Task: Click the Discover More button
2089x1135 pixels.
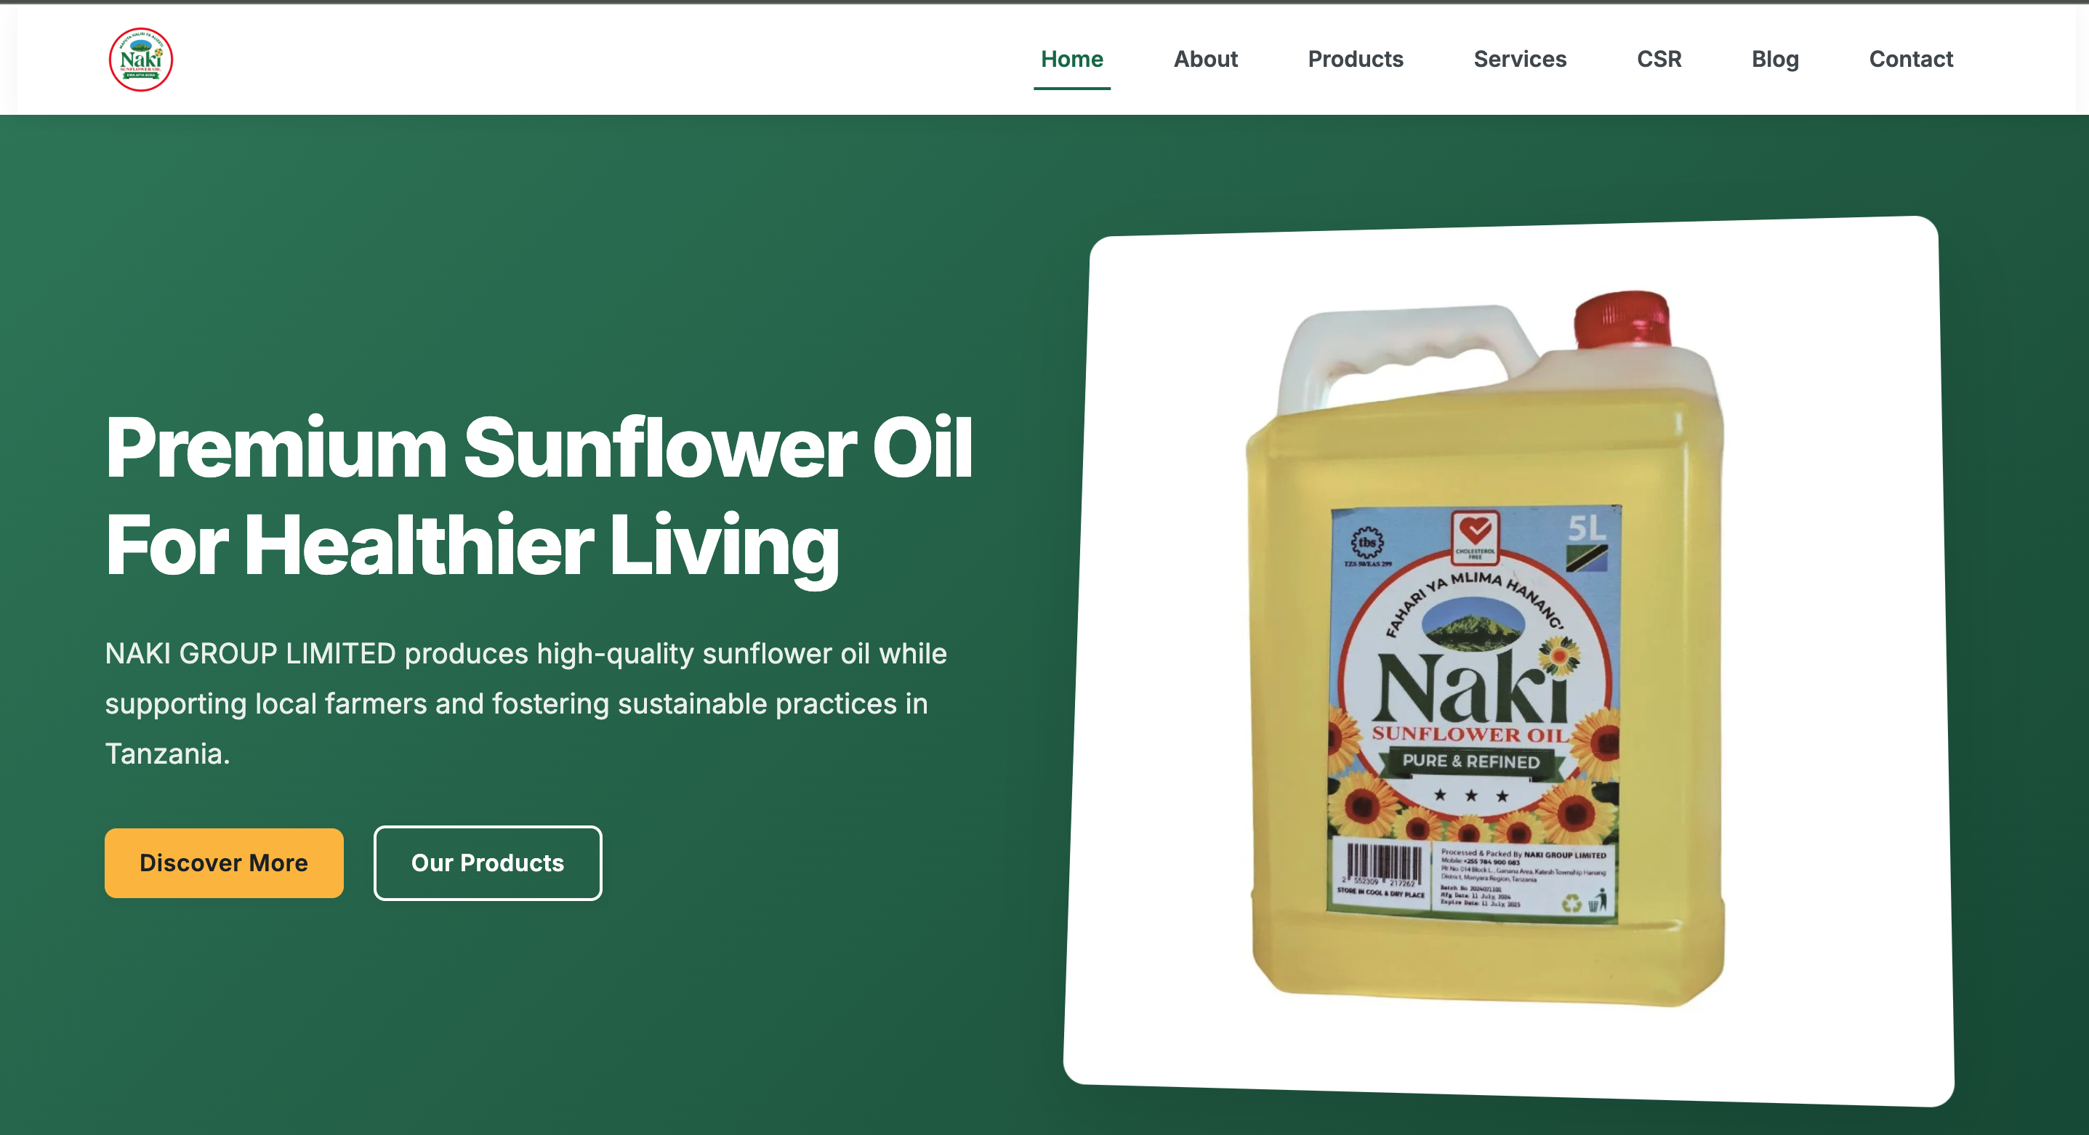Action: click(x=224, y=863)
